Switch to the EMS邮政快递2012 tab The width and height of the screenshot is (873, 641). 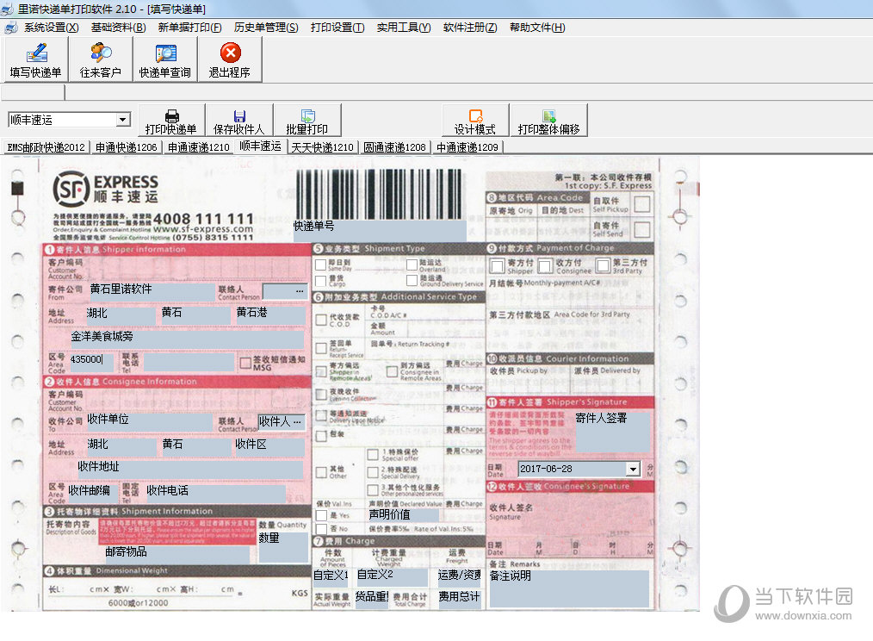[x=46, y=147]
